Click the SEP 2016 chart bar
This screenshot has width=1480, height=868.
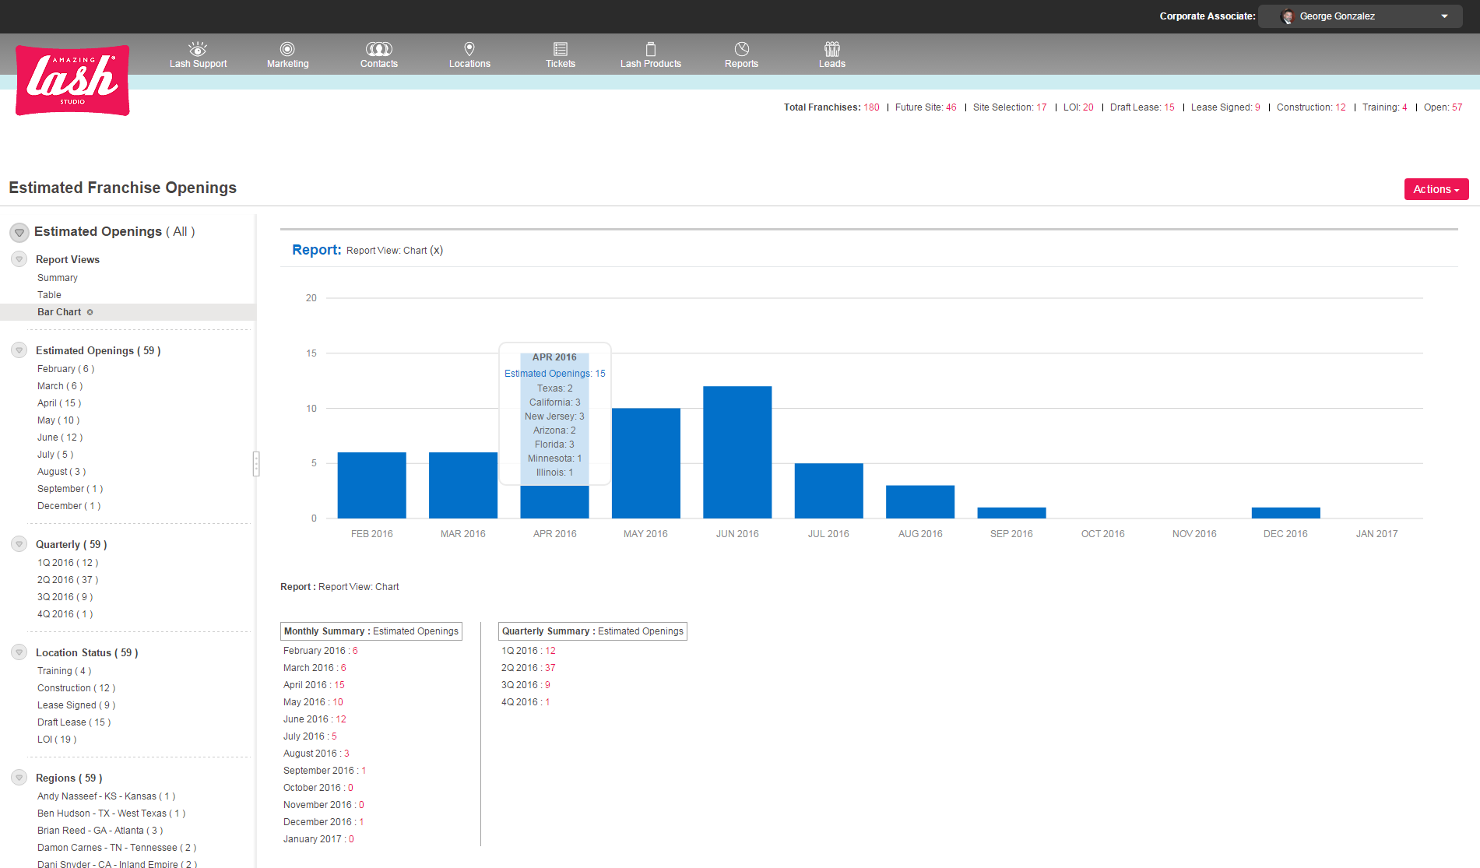(1012, 513)
